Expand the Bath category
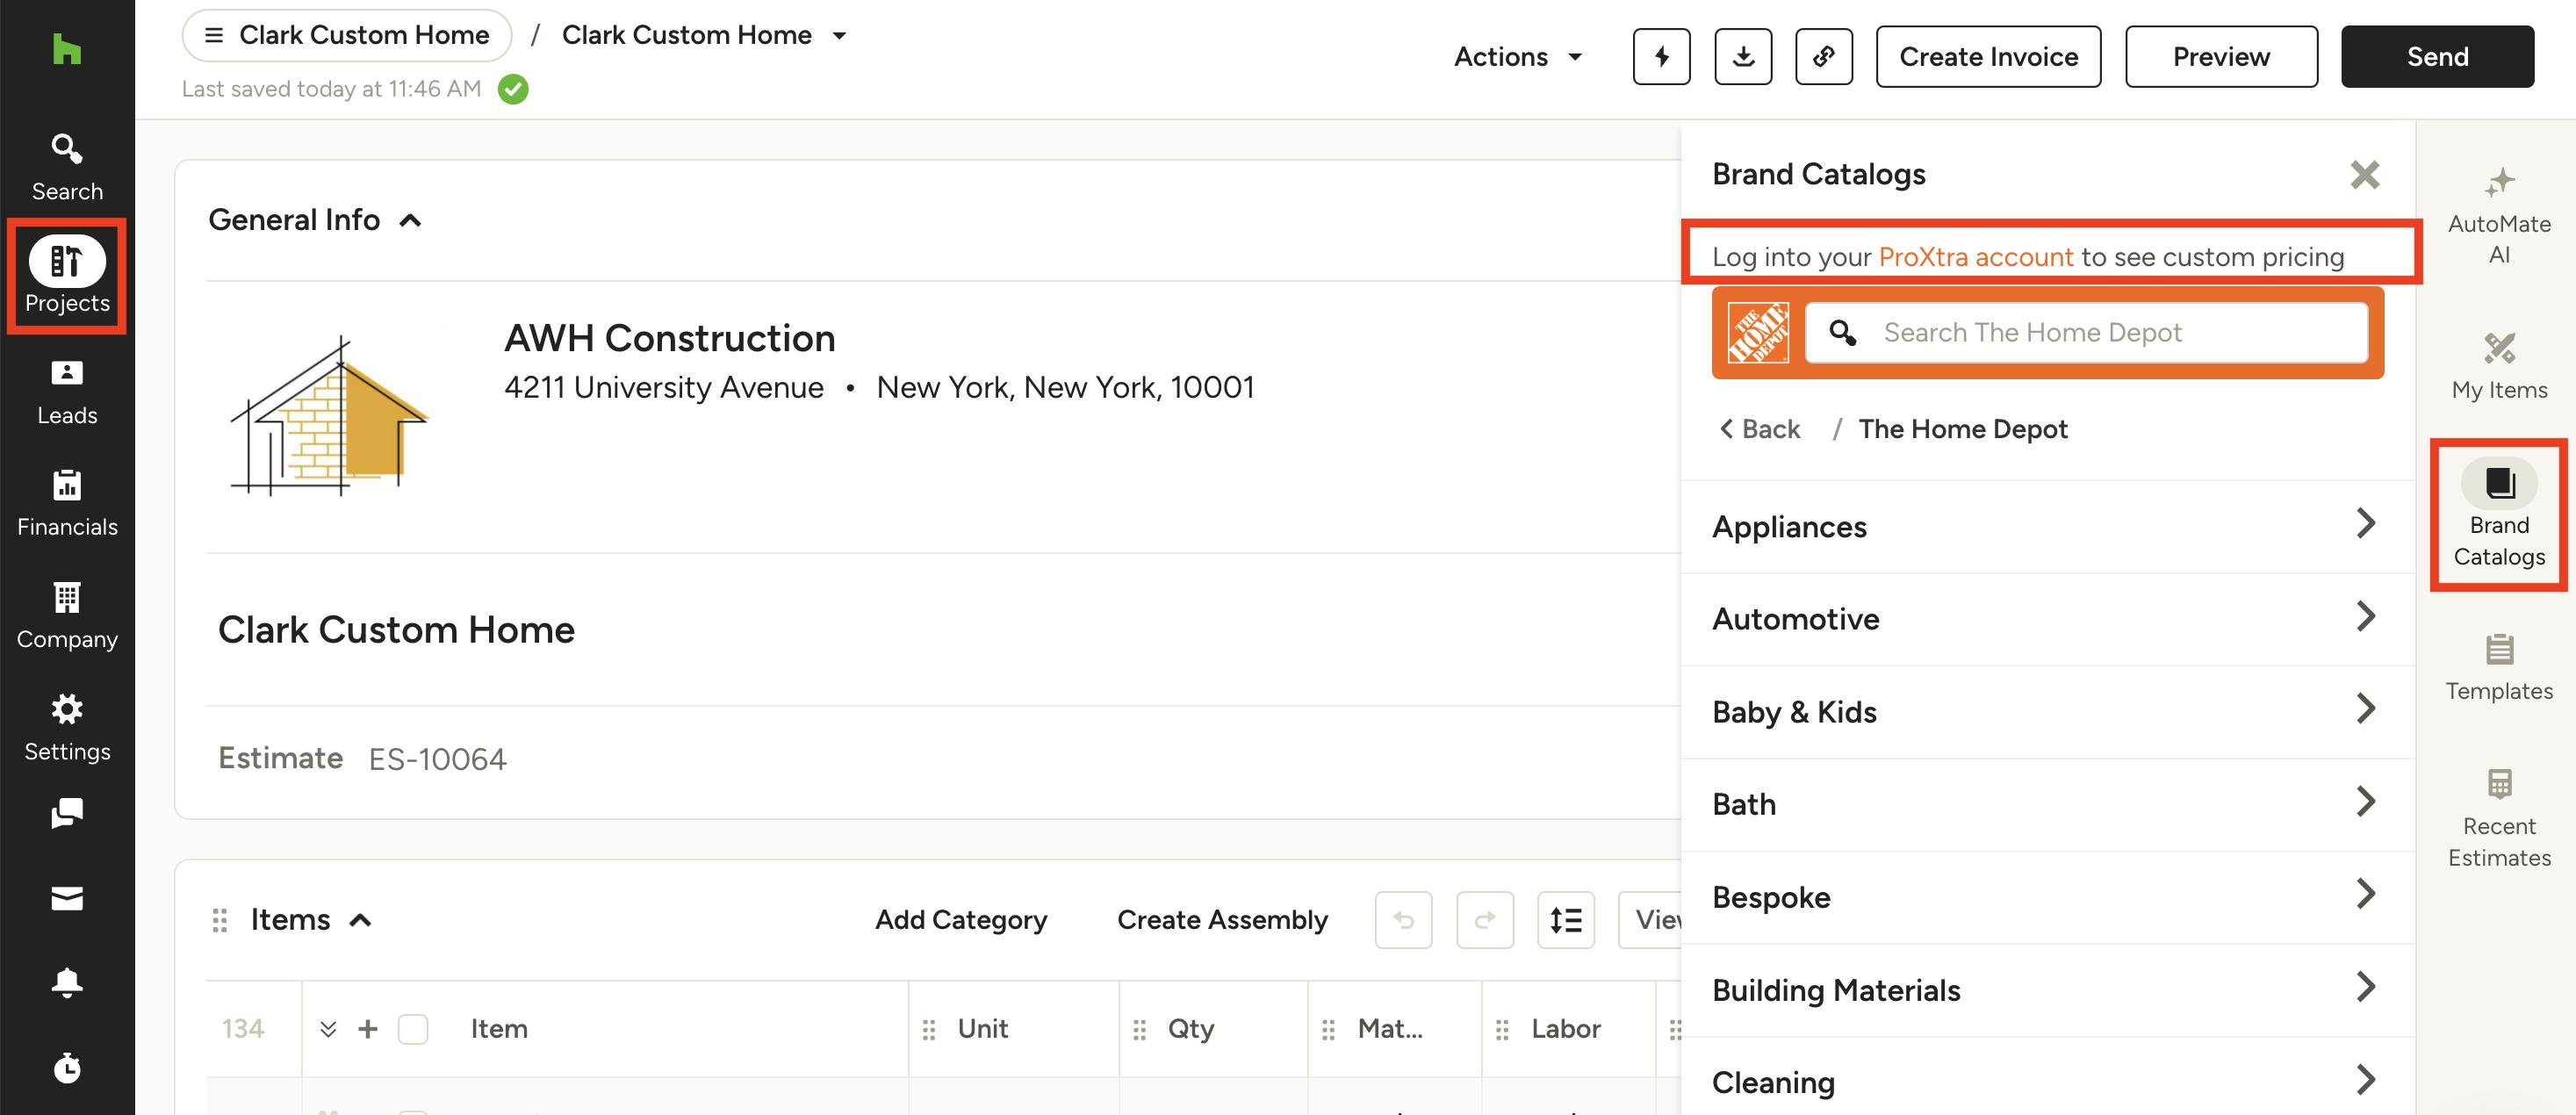Screen dimensions: 2576x1115 click(2047, 804)
